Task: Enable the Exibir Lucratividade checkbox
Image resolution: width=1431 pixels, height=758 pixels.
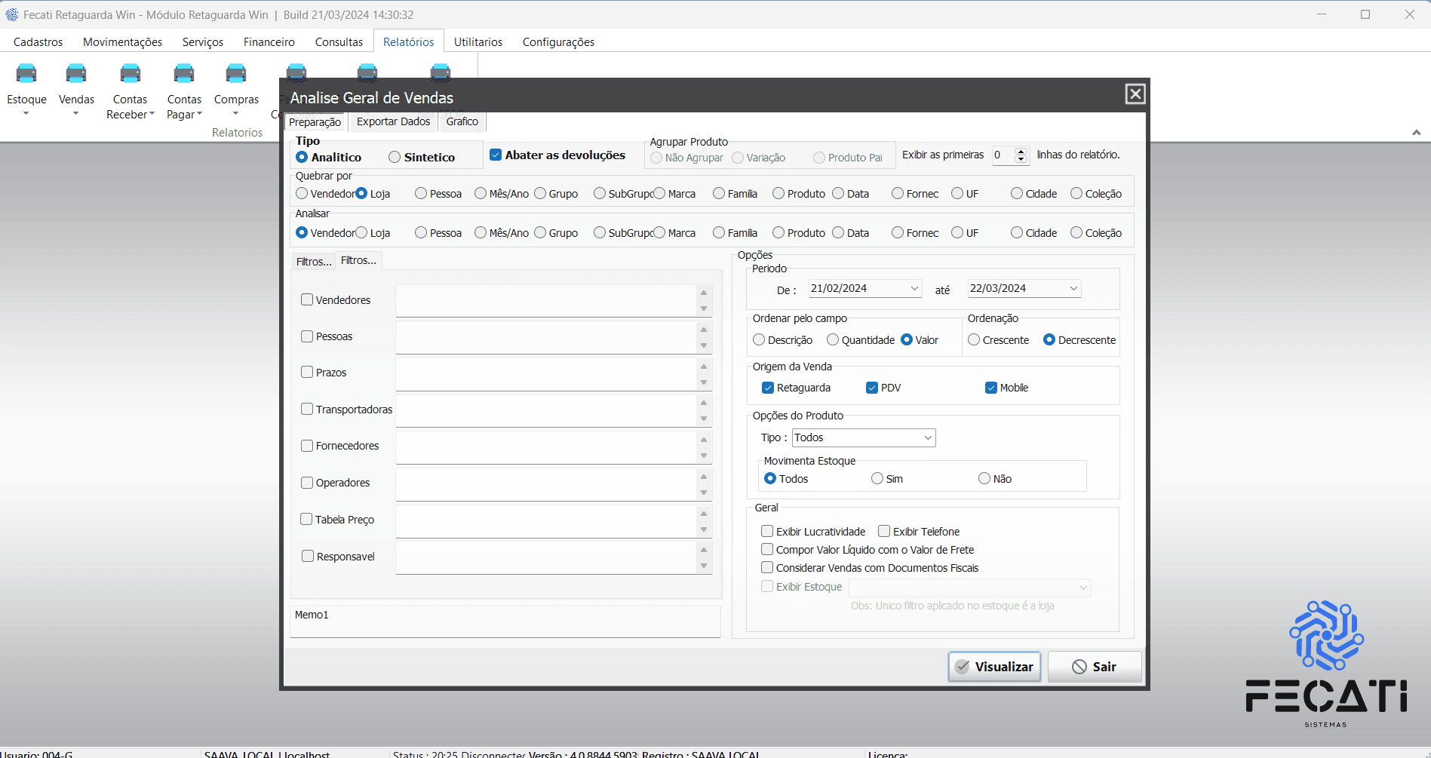Action: 767,532
